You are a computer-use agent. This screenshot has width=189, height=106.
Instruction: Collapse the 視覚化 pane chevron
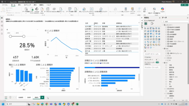point(160,18)
